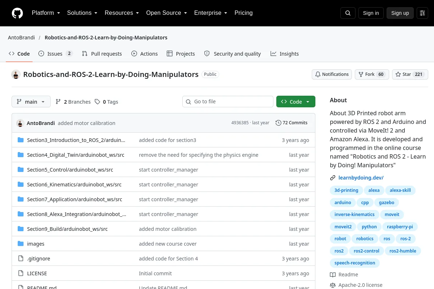Expand the Solutions menu
Viewport: 434px width, 289px height.
click(x=82, y=13)
